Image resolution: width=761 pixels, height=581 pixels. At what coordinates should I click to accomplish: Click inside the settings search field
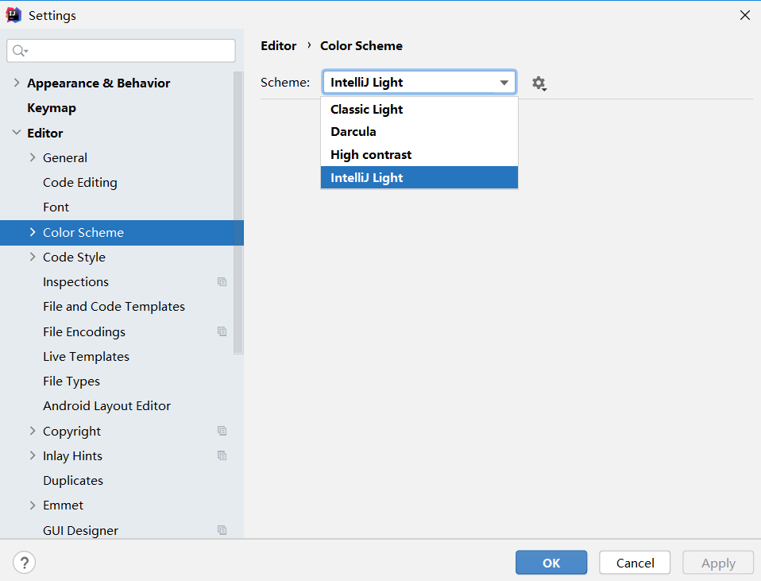tap(119, 50)
